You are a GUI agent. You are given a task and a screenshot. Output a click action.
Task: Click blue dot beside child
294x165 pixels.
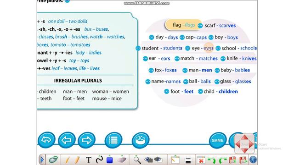coord(200,92)
